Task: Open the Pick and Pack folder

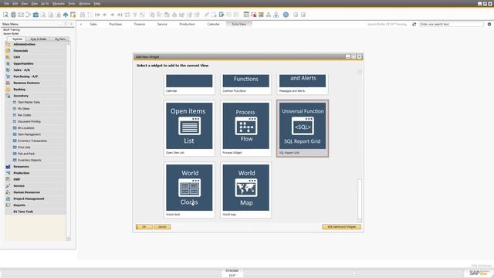Action: (26, 154)
